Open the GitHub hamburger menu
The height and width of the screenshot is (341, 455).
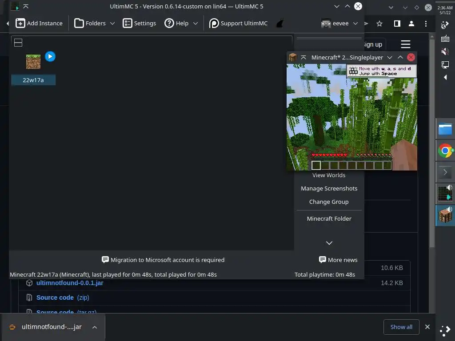[x=405, y=44]
